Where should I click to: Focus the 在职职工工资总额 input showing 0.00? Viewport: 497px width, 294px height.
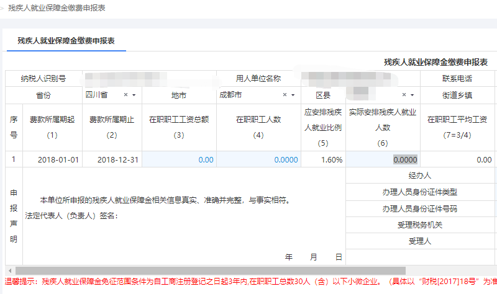click(x=179, y=159)
